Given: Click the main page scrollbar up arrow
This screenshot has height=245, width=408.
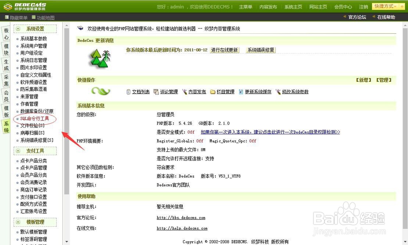Looking at the screenshot, I should click(405, 26).
